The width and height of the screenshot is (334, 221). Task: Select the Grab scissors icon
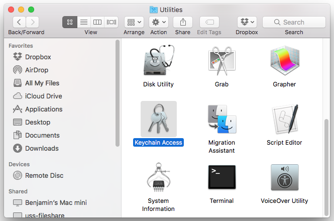click(x=221, y=61)
